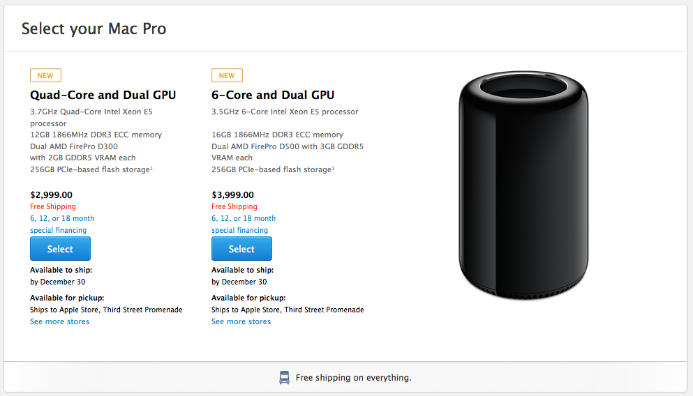Select the Quad-Core and Dual GPU Mac Pro
This screenshot has width=693, height=396.
click(60, 249)
